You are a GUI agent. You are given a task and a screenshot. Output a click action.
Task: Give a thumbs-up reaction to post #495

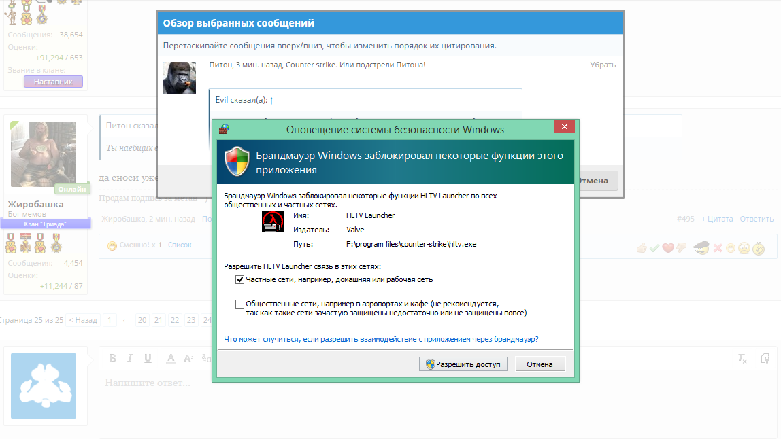pos(642,248)
